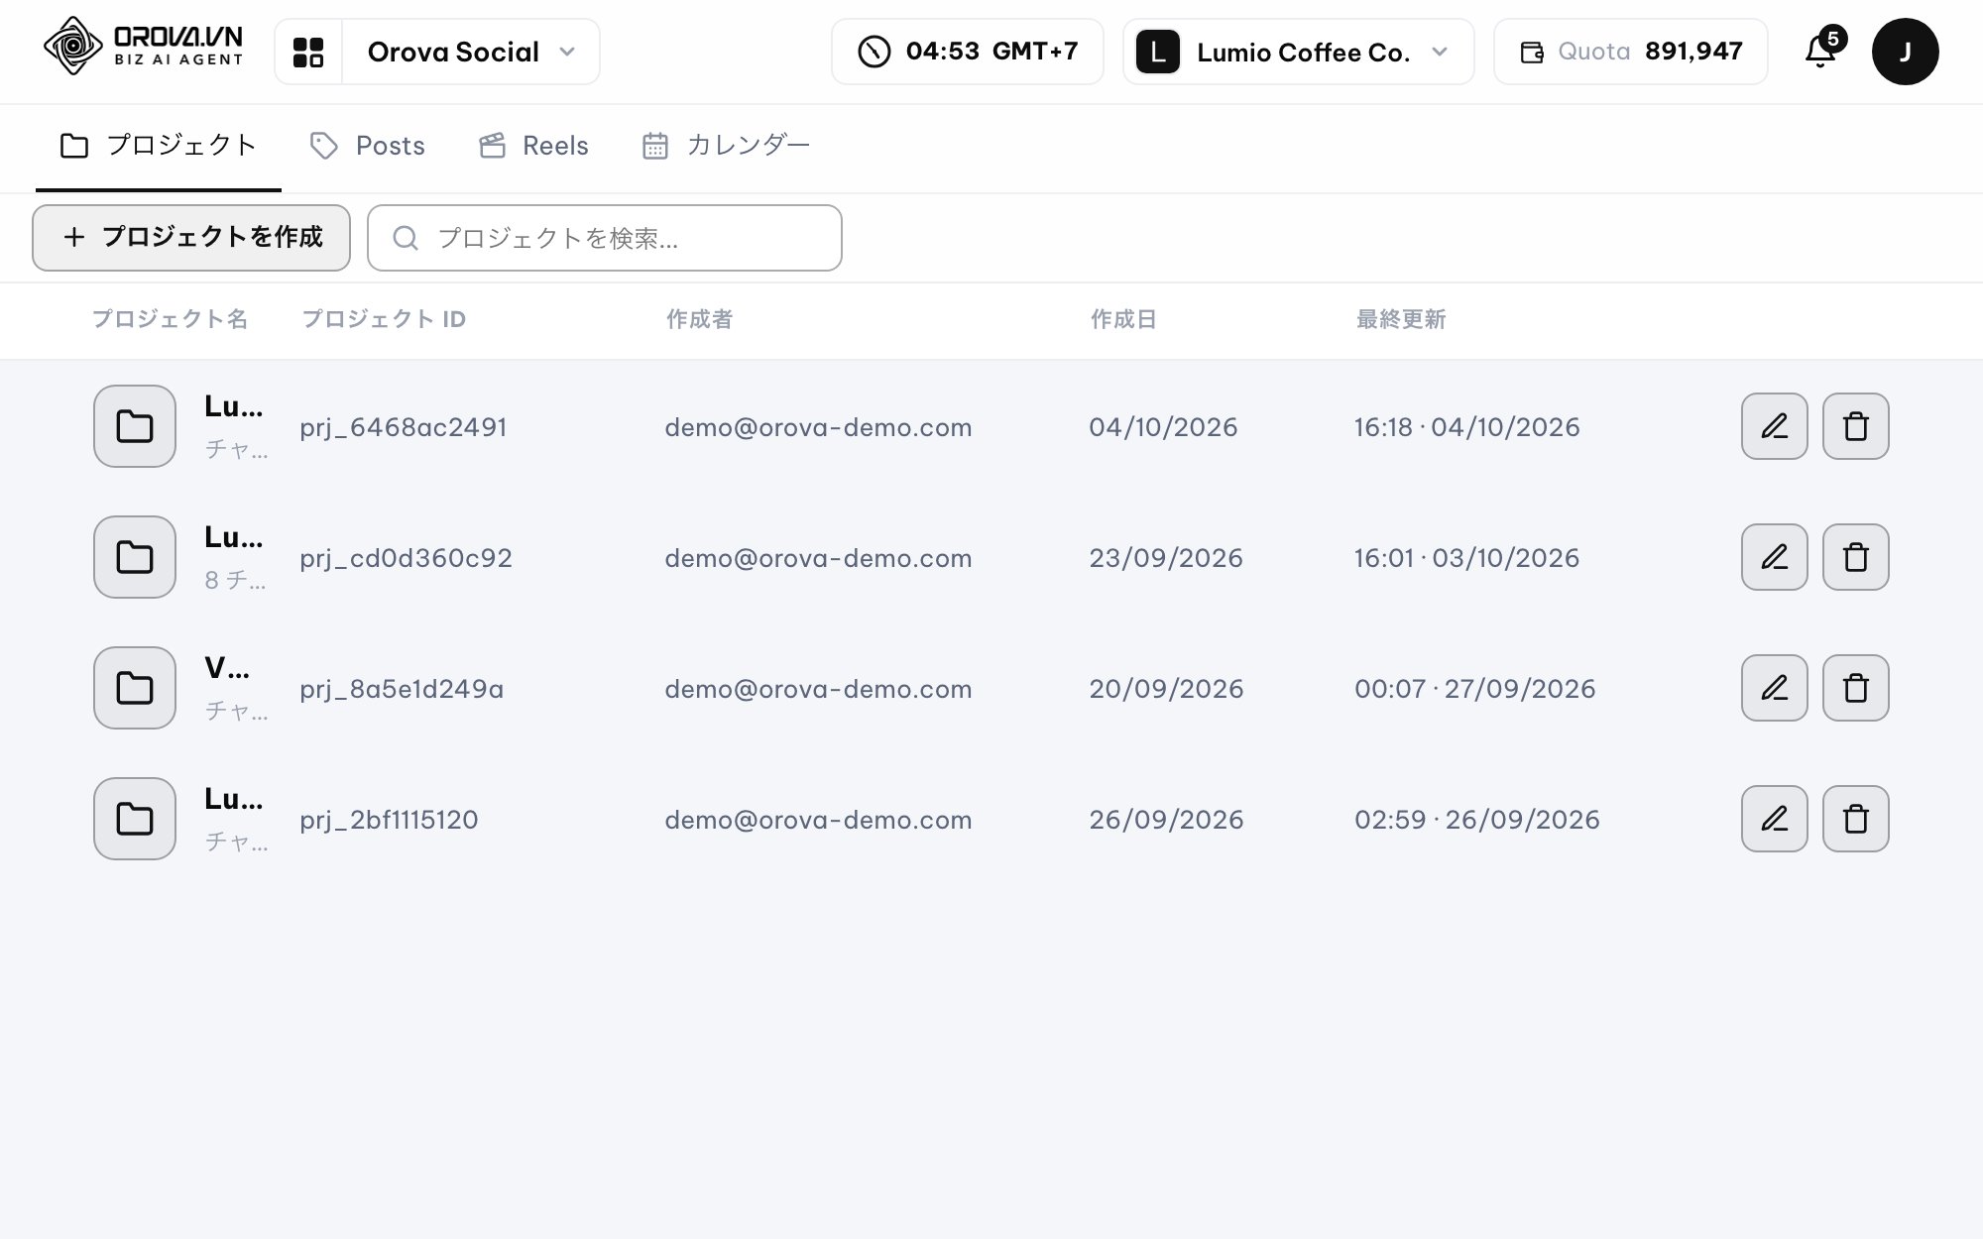This screenshot has height=1239, width=1983.
Task: Click the app grid icon beside Orova Social
Action: 308,52
